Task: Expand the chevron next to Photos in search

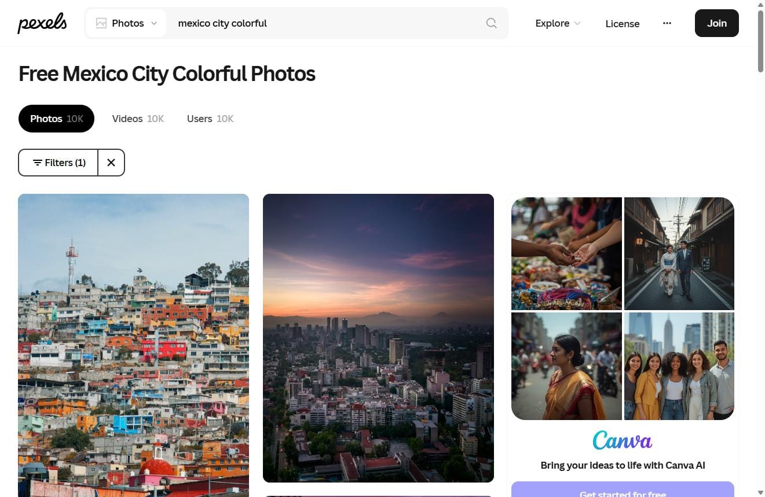Action: click(x=153, y=23)
